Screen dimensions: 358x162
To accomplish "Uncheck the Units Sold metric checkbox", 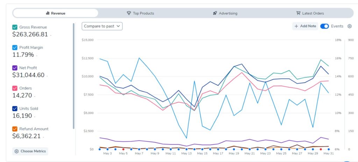I will click(15, 108).
